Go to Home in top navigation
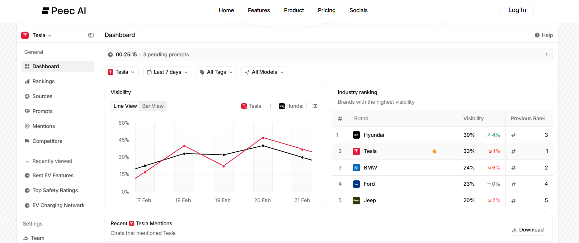The image size is (579, 243). 226,10
